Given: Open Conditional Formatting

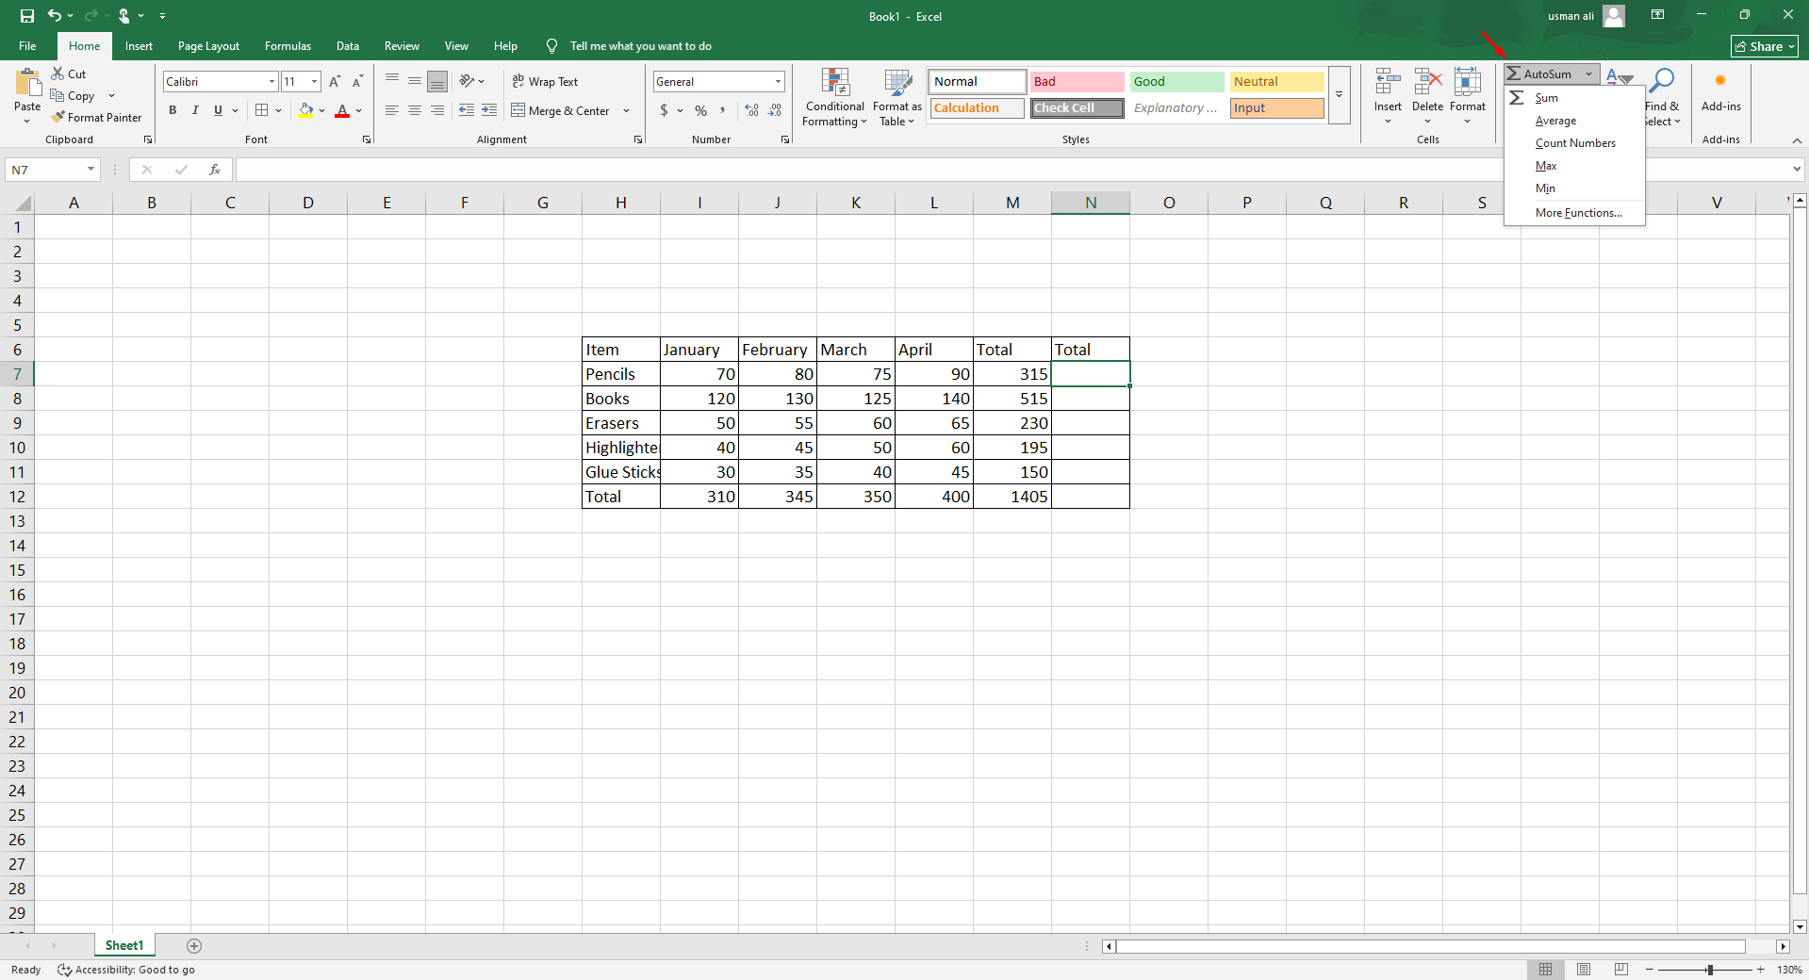Looking at the screenshot, I should point(834,97).
